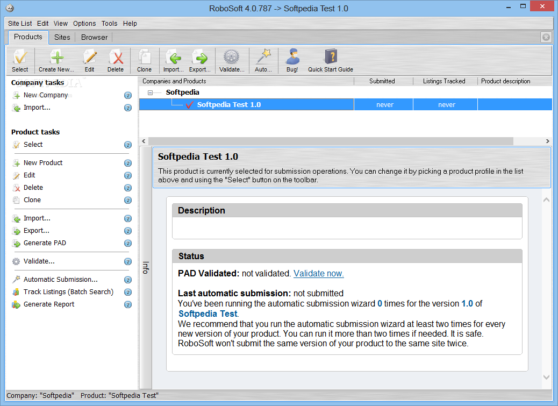This screenshot has width=558, height=406.
Task: Click info pane scroll down arrow
Action: 546,377
